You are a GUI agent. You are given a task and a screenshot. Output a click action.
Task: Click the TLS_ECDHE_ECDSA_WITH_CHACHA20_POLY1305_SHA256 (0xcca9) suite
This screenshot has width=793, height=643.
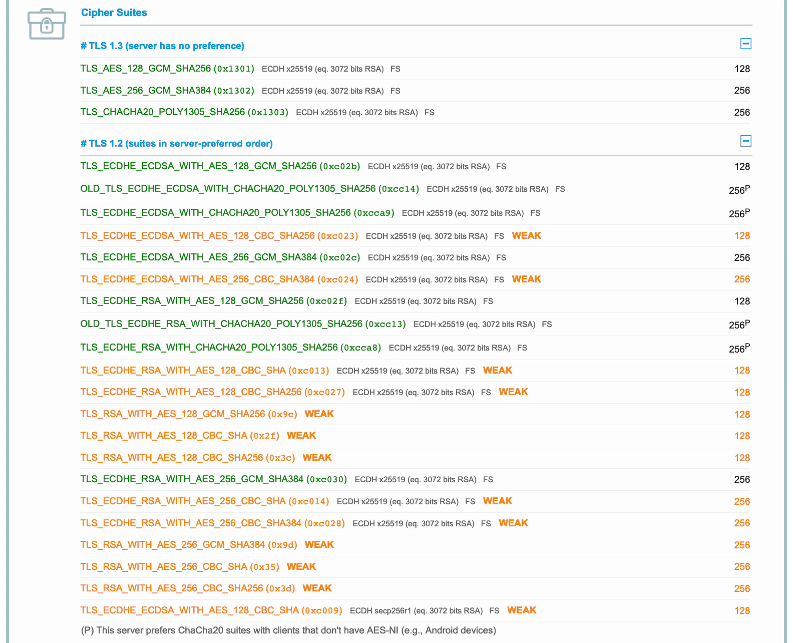point(237,213)
